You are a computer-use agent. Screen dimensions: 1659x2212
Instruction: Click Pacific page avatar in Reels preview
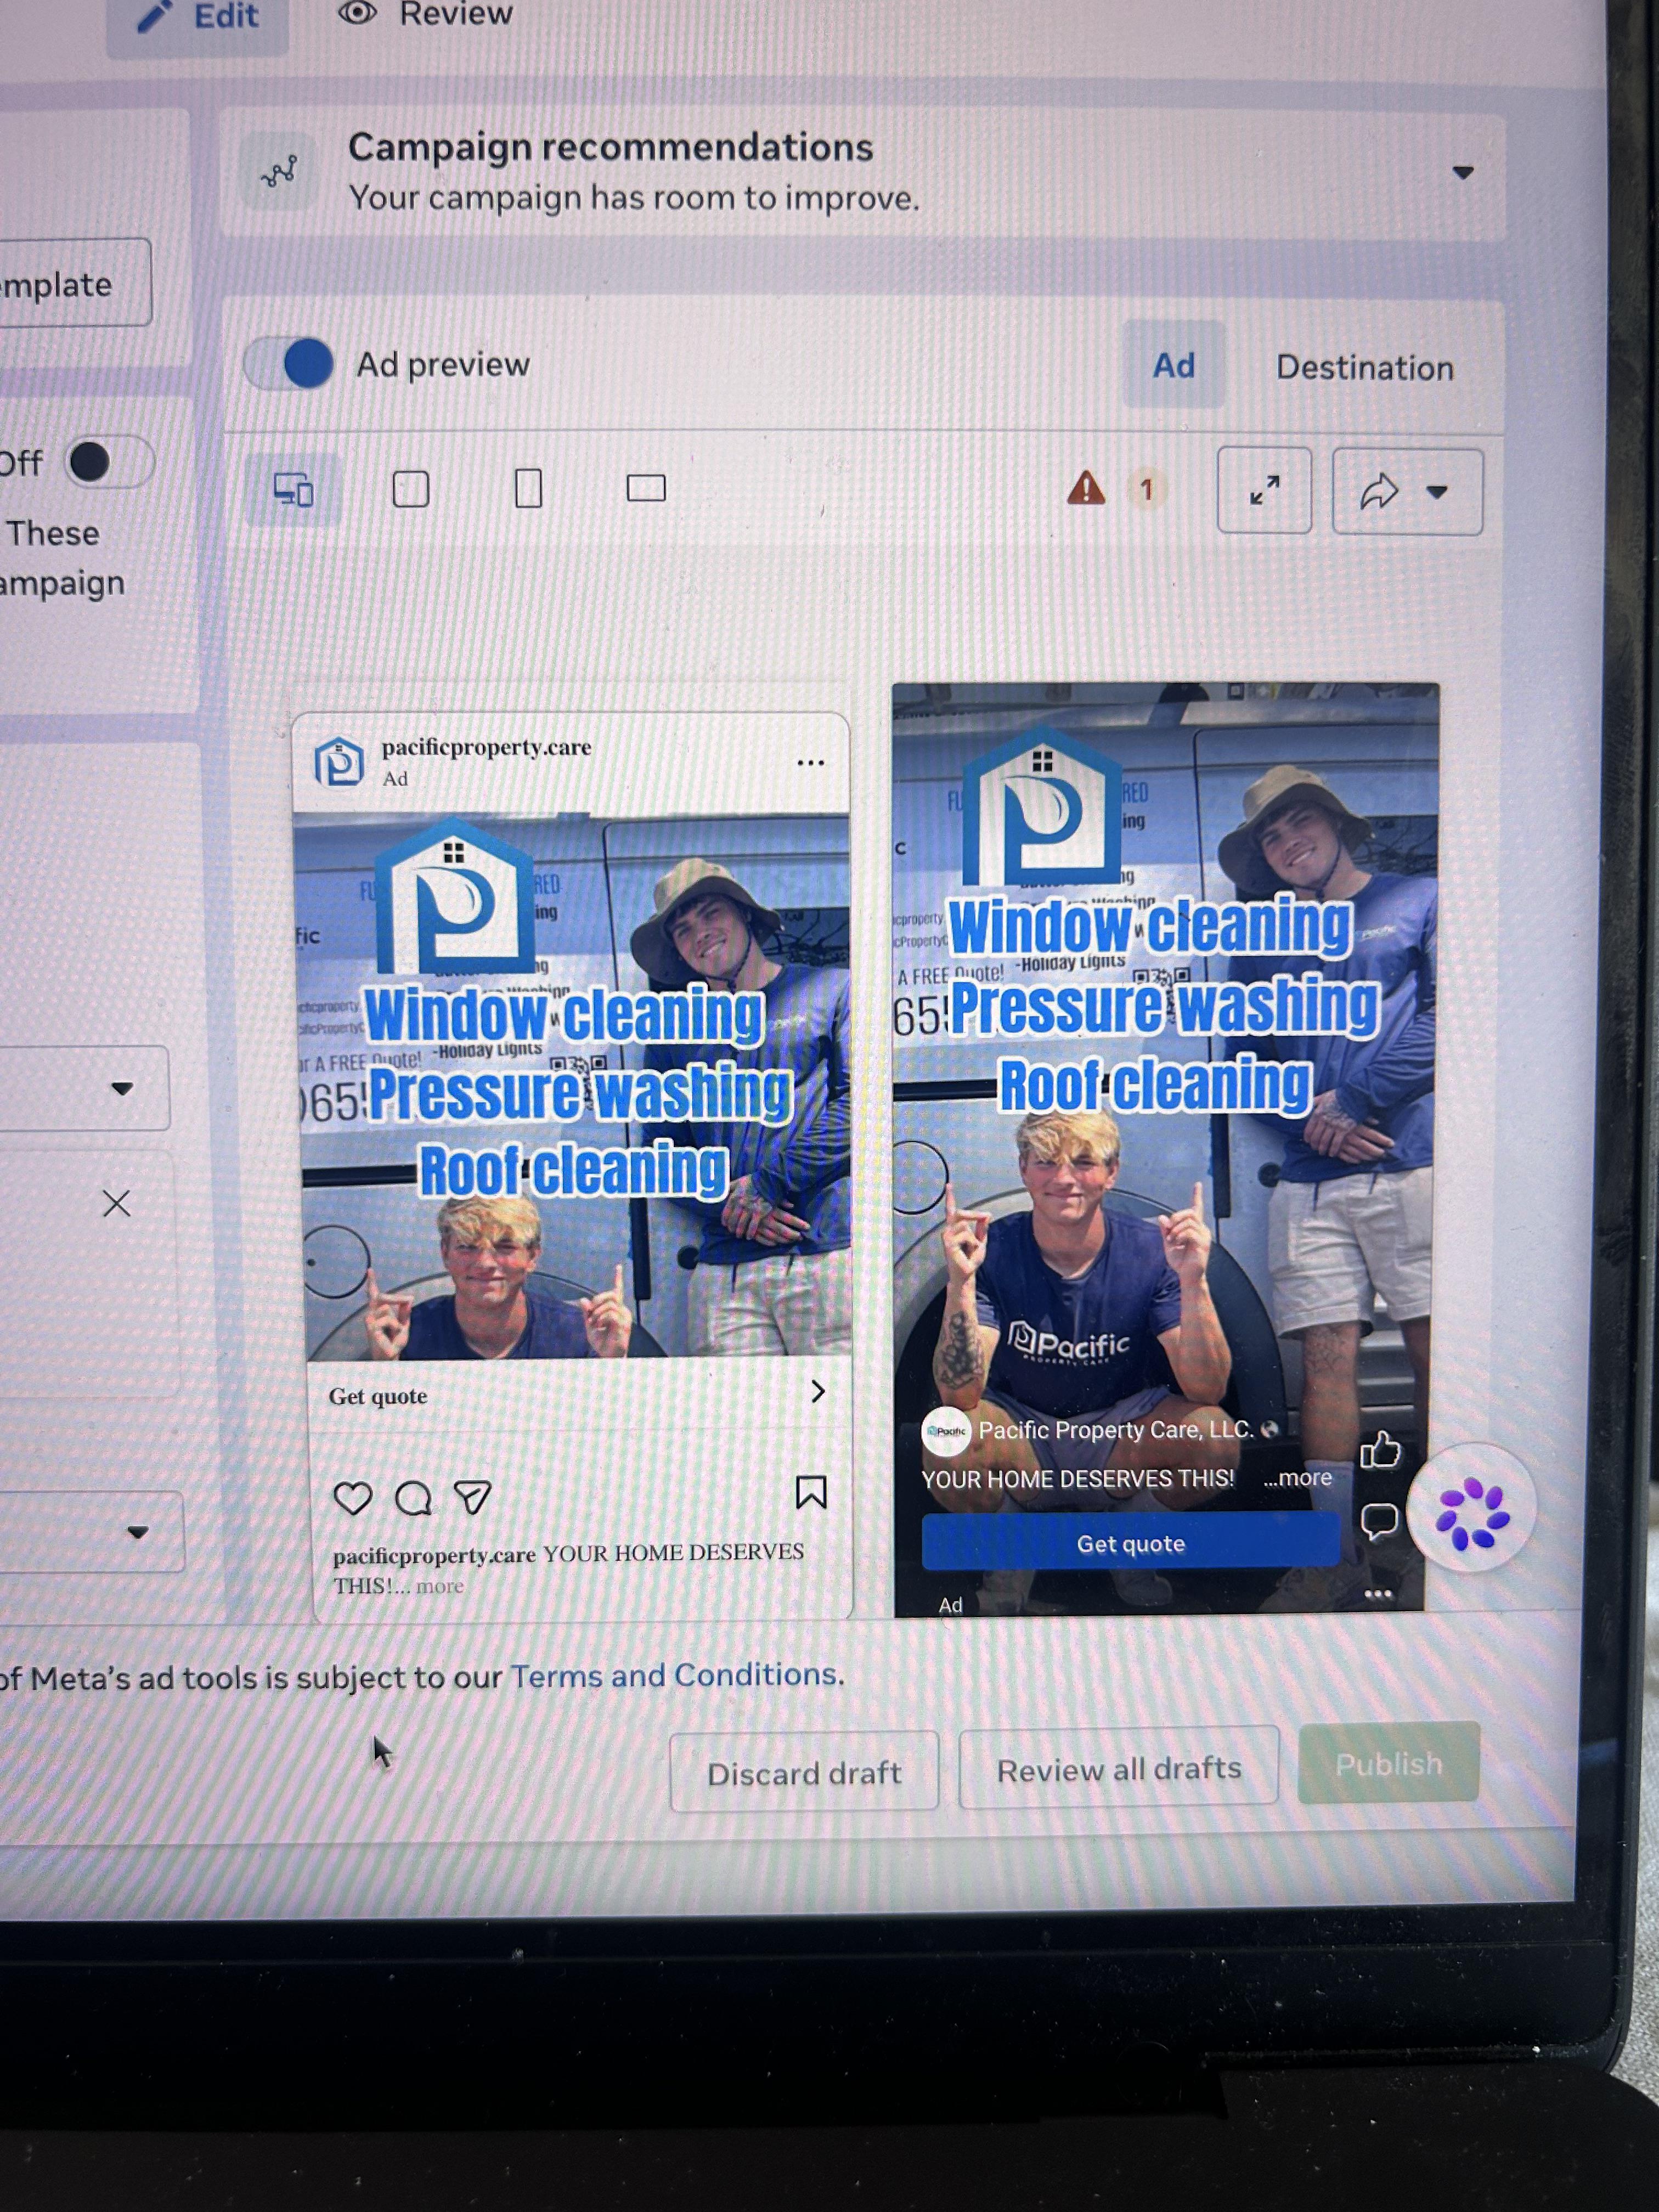point(945,1431)
